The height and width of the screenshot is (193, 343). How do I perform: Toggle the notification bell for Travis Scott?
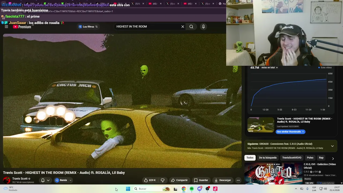(43, 180)
